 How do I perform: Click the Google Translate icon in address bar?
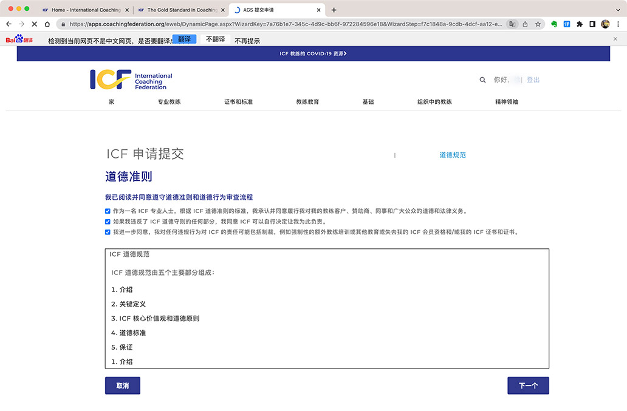click(512, 24)
